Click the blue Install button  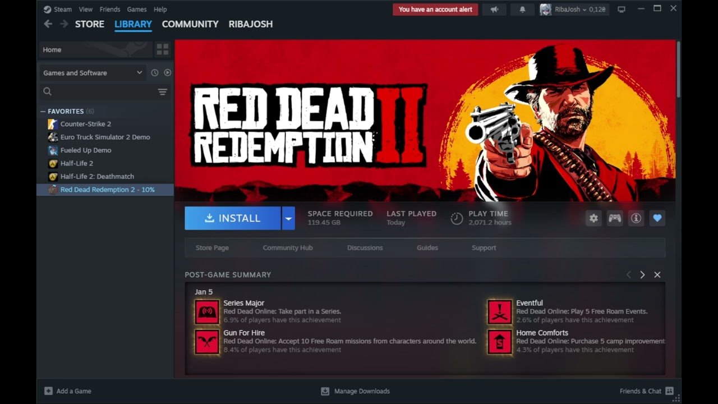pos(233,218)
